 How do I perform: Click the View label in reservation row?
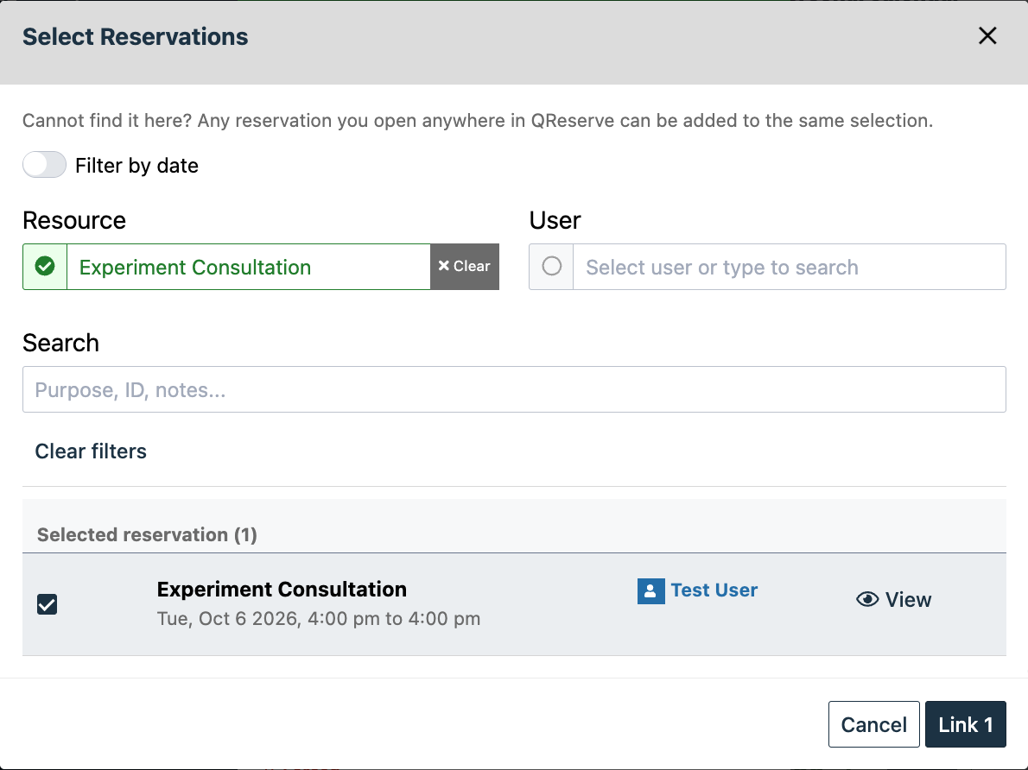(x=908, y=600)
